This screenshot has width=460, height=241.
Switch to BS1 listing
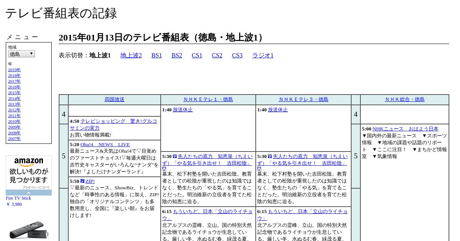click(157, 55)
